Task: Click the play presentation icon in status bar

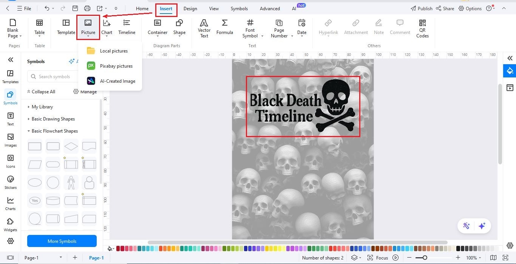Action: tap(395, 258)
